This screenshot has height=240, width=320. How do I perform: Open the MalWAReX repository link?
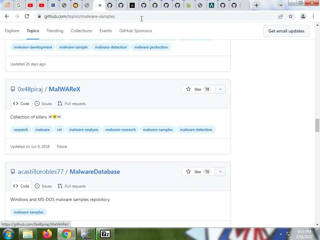pos(64,89)
